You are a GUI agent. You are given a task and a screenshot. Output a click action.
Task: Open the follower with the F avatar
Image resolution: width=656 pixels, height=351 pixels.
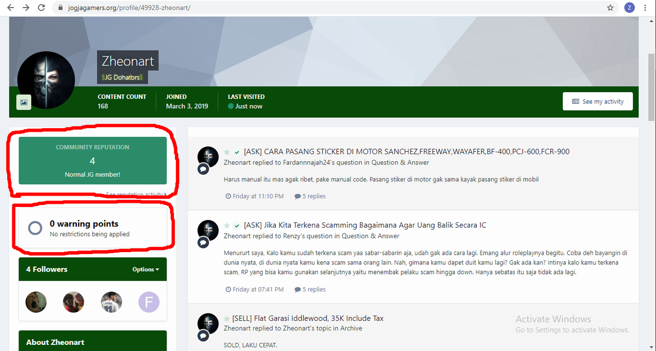click(149, 302)
